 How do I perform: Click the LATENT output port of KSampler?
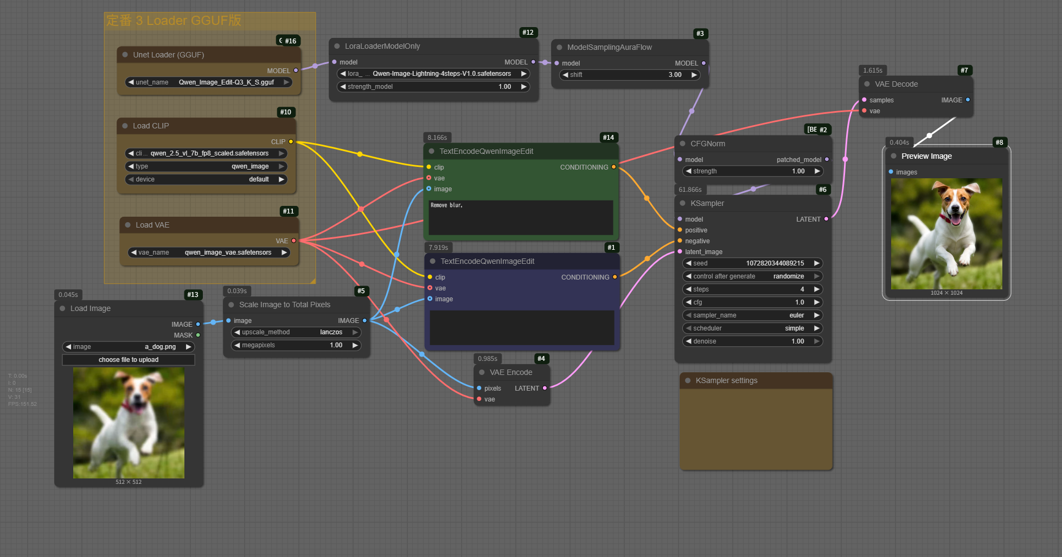826,219
